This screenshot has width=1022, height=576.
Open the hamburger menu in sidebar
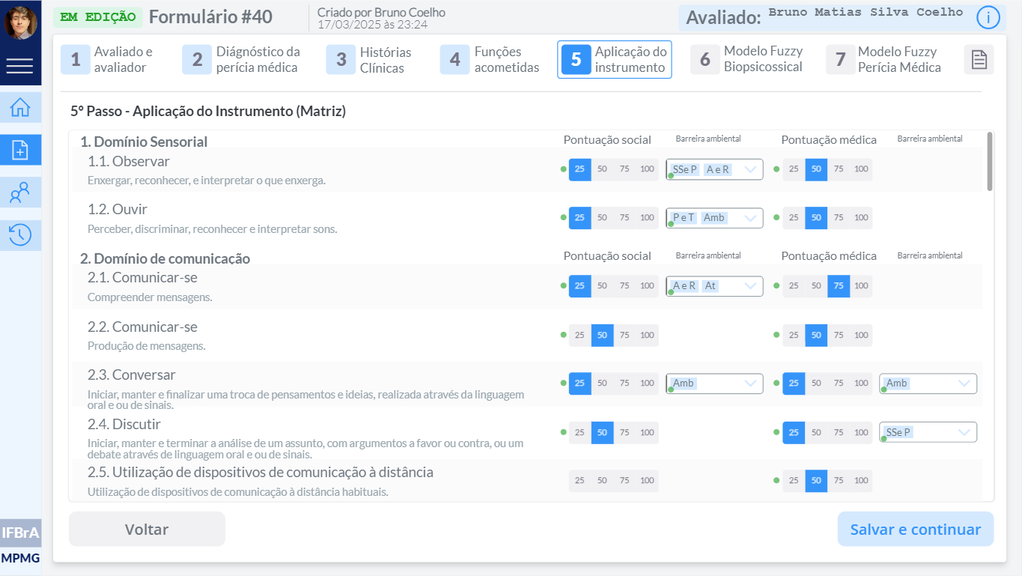pos(20,67)
